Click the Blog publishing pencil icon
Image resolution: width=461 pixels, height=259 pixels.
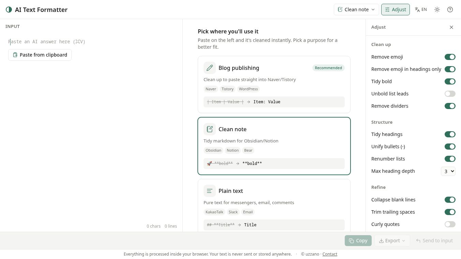[210, 68]
